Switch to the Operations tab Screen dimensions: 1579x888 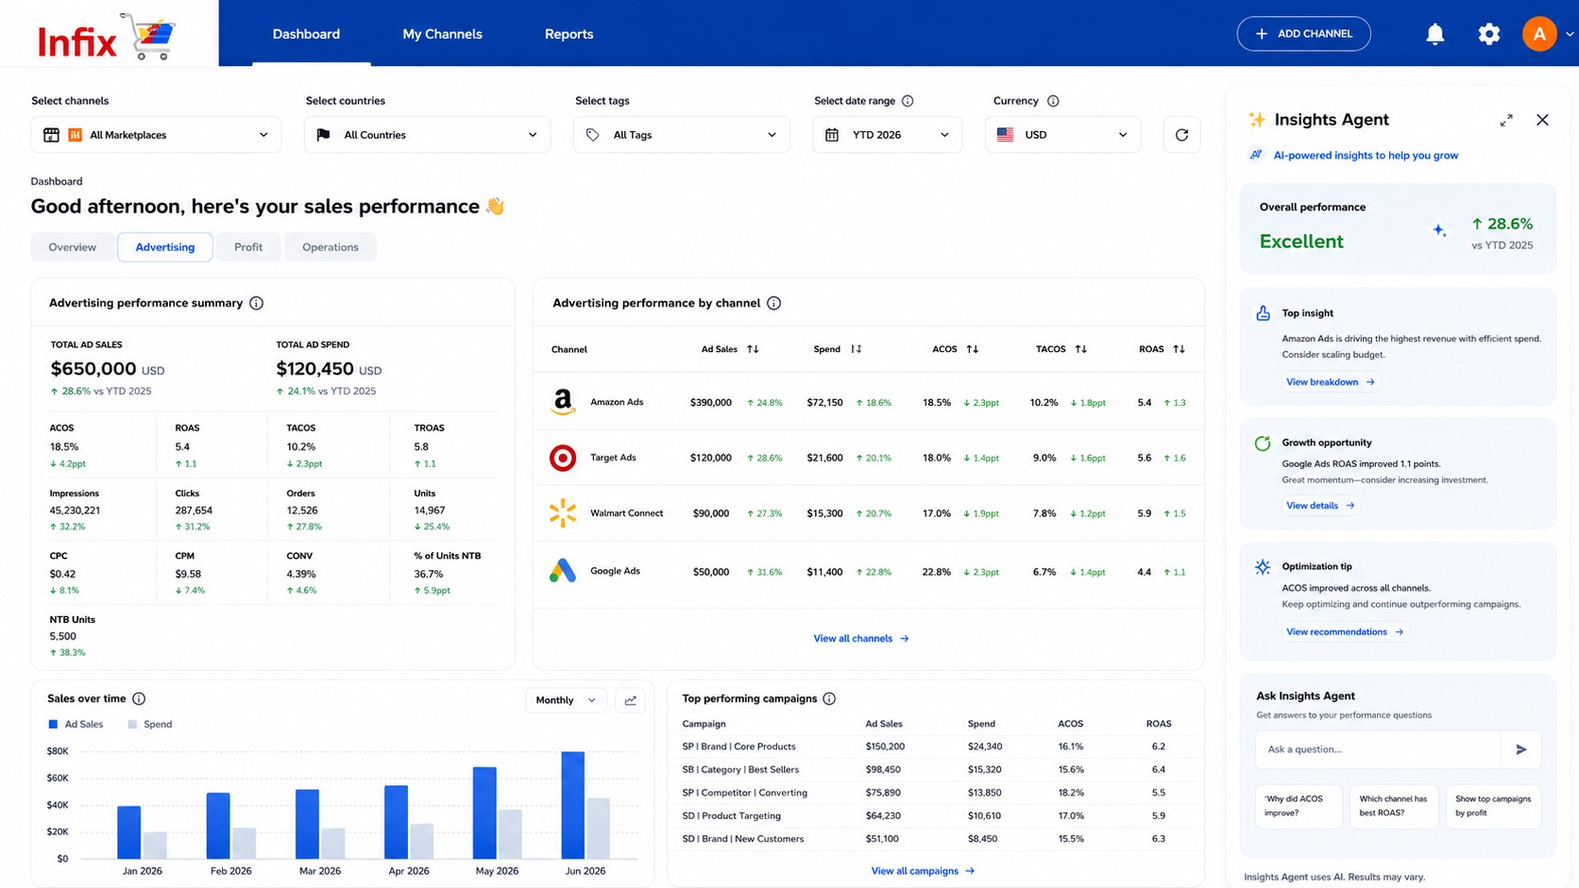click(x=331, y=247)
